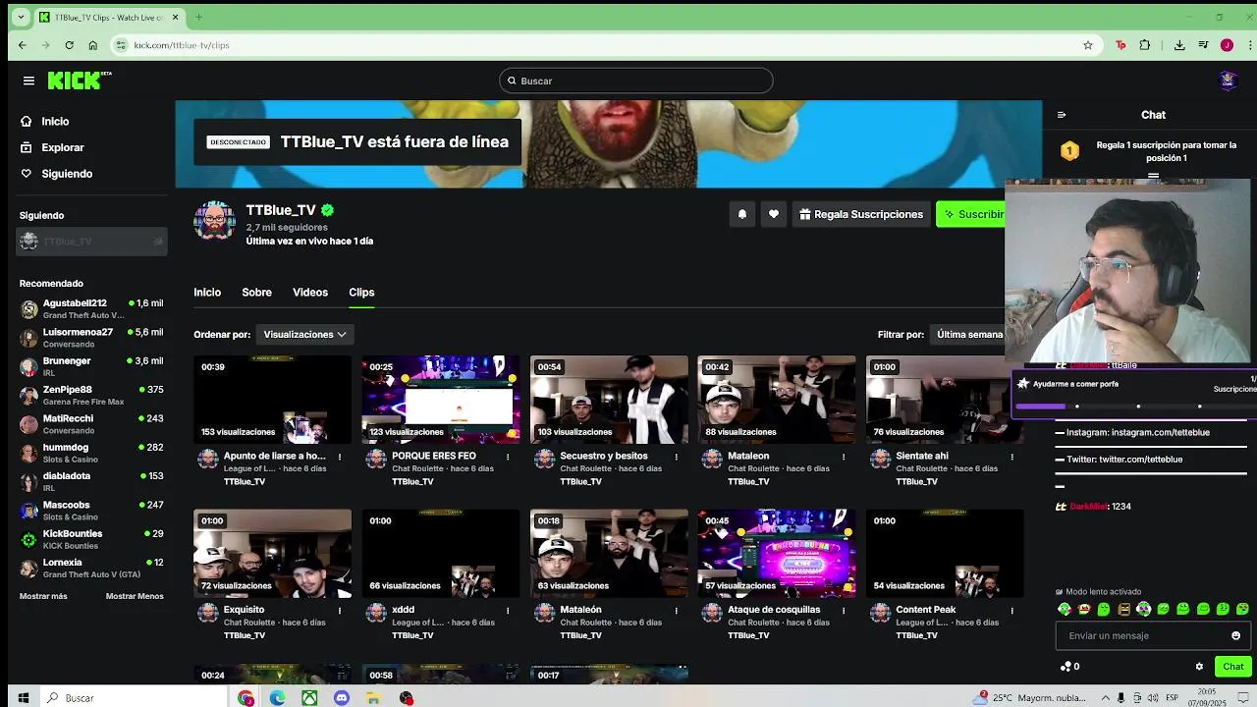Click in the Buscar search field
Screen dimensions: 1257x707
tap(636, 81)
